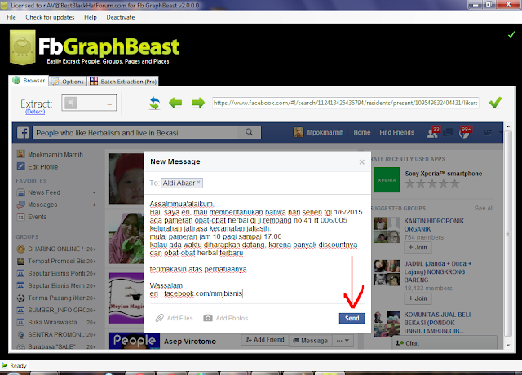
Task: Click the blue Send button
Action: 352,318
